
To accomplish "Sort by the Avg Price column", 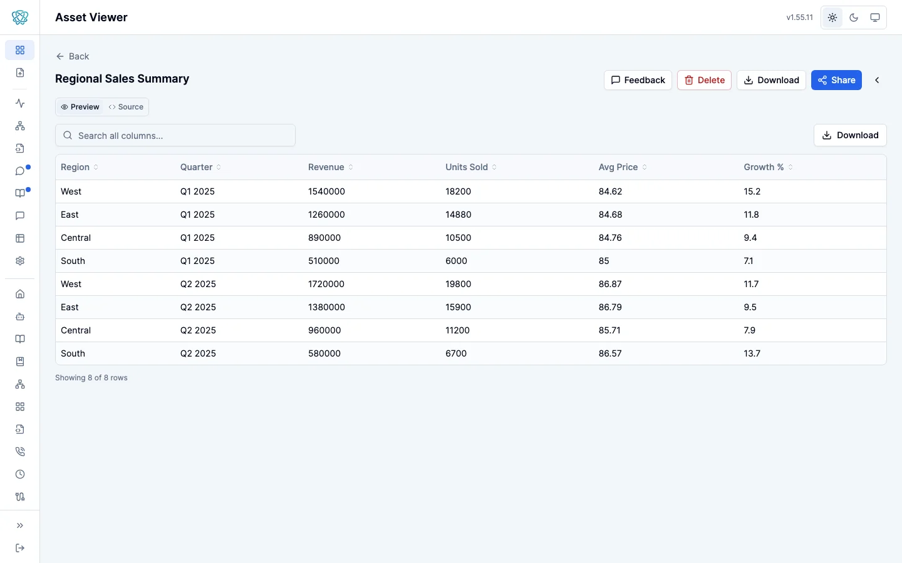I will [623, 167].
